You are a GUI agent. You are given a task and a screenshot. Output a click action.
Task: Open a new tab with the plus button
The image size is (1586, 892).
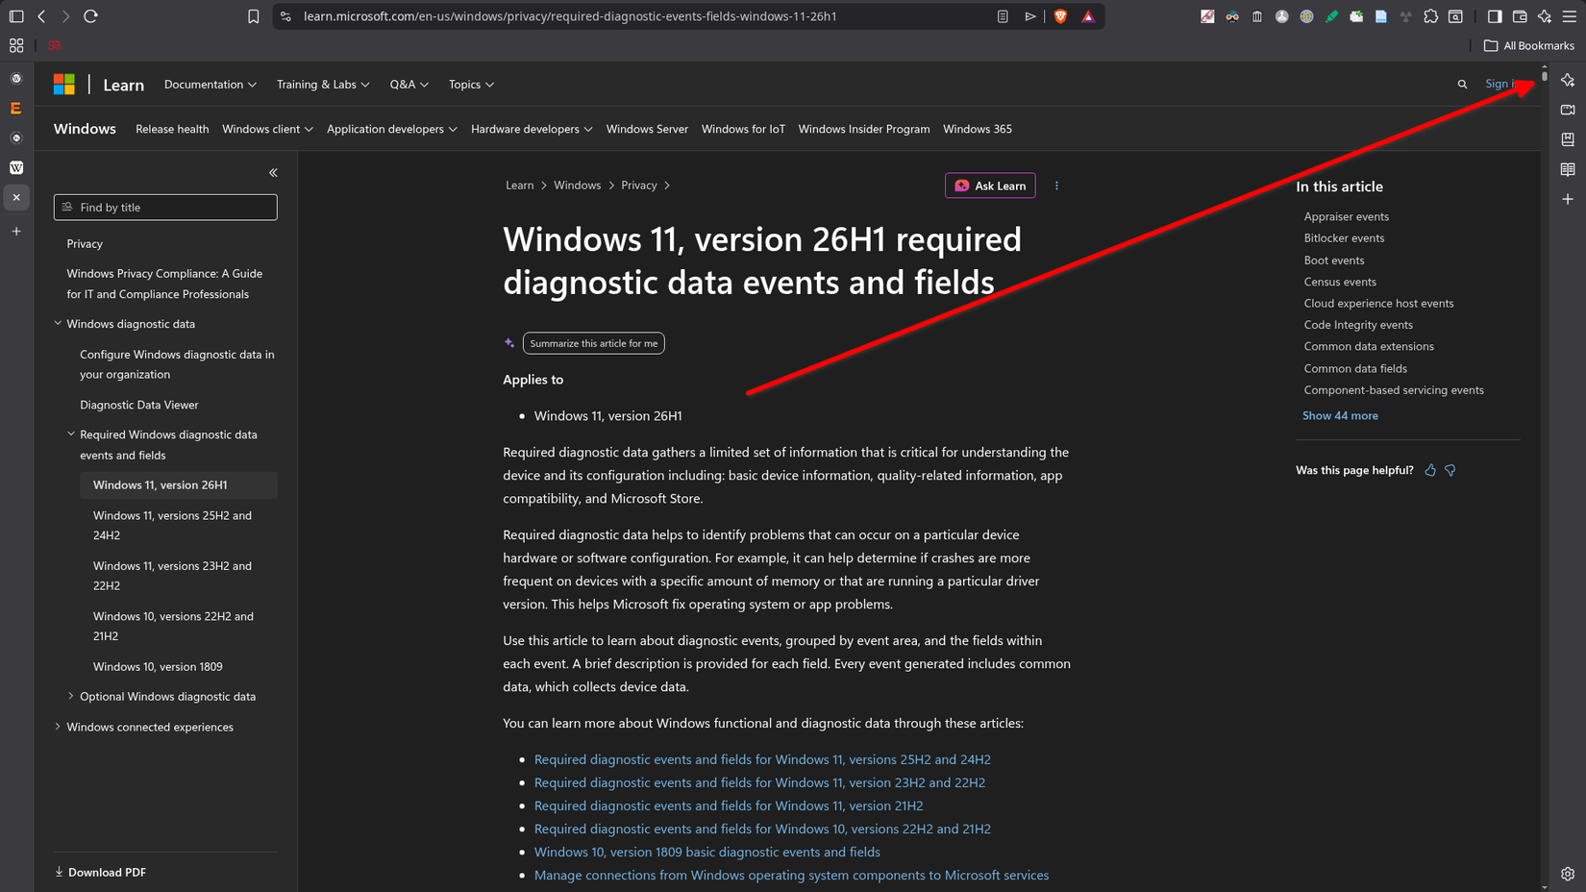[x=16, y=231]
